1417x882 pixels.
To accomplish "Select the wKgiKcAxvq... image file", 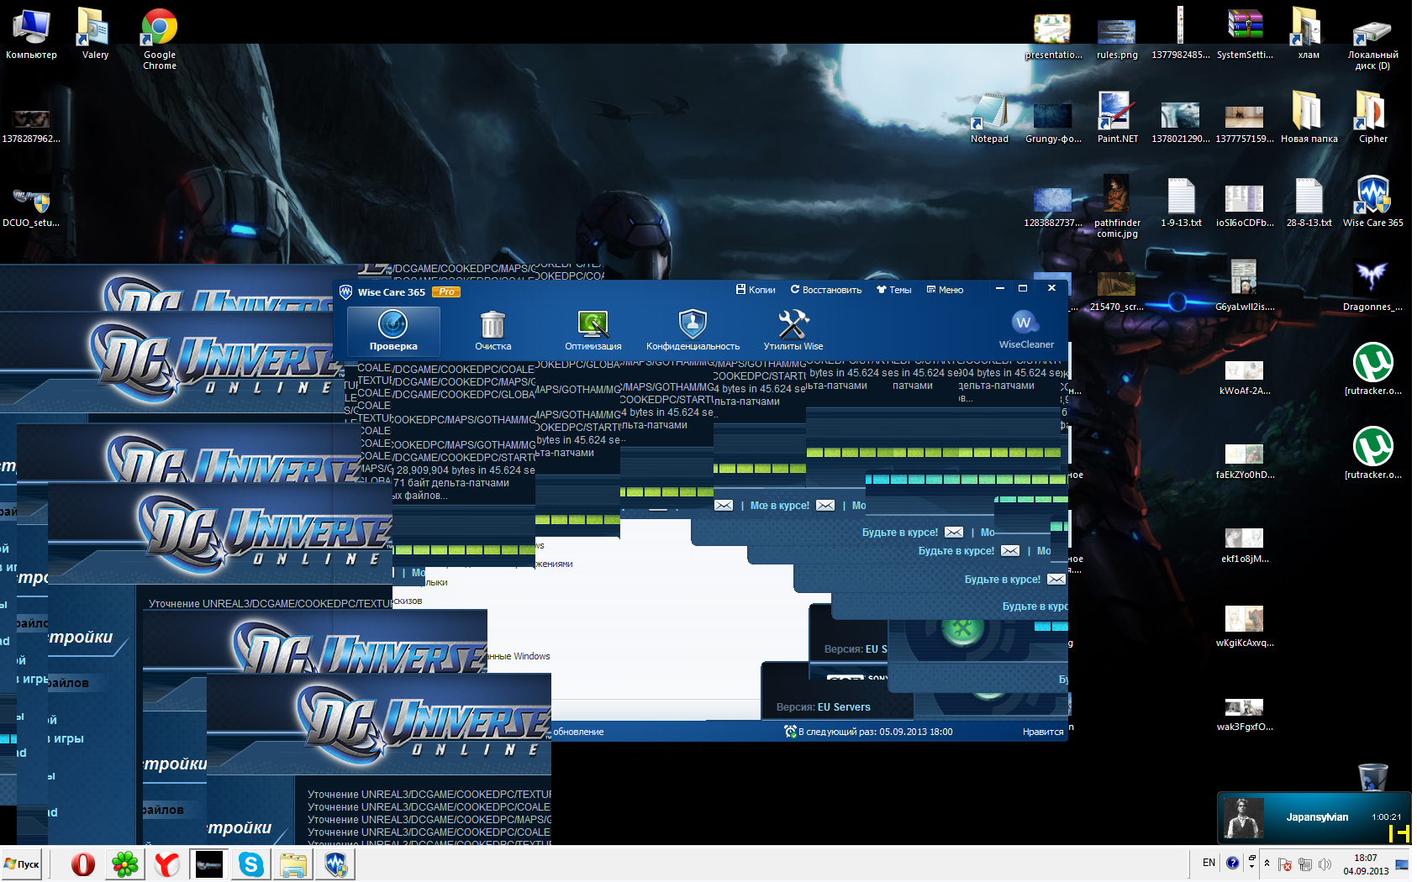I will coord(1245,627).
